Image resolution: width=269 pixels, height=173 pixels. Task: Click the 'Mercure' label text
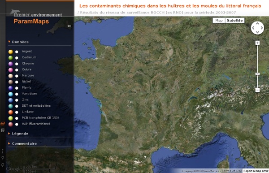pyautogui.click(x=28, y=75)
